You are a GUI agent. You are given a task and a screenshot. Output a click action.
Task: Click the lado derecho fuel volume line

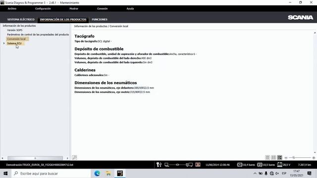pos(113,58)
